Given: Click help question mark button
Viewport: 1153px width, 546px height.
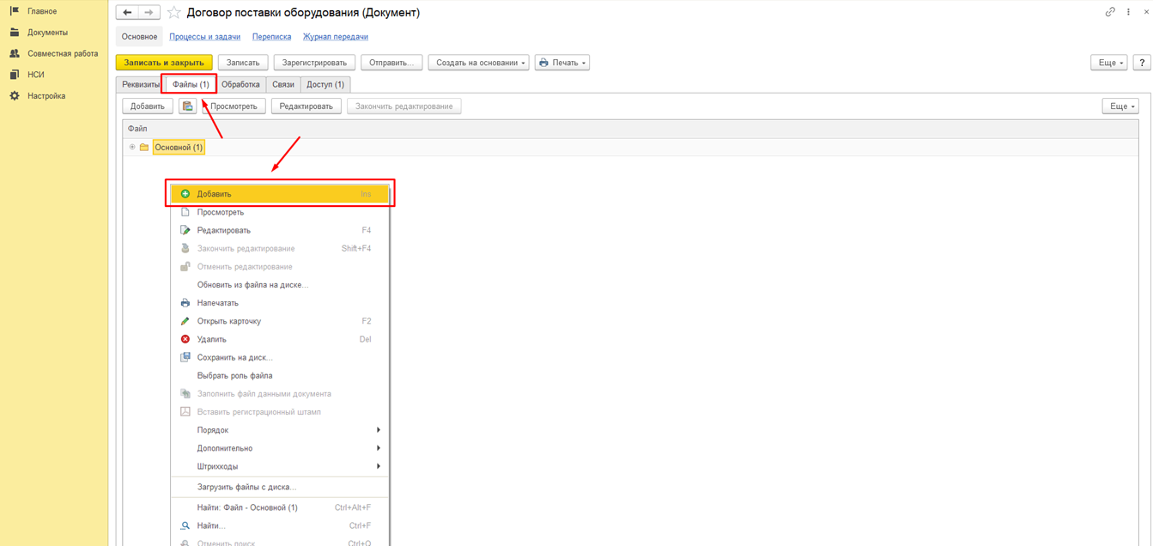Looking at the screenshot, I should click(x=1142, y=63).
